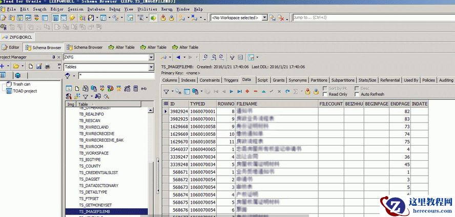Click the a=b rename table icon
The height and width of the screenshot is (217, 455).
point(144,88)
